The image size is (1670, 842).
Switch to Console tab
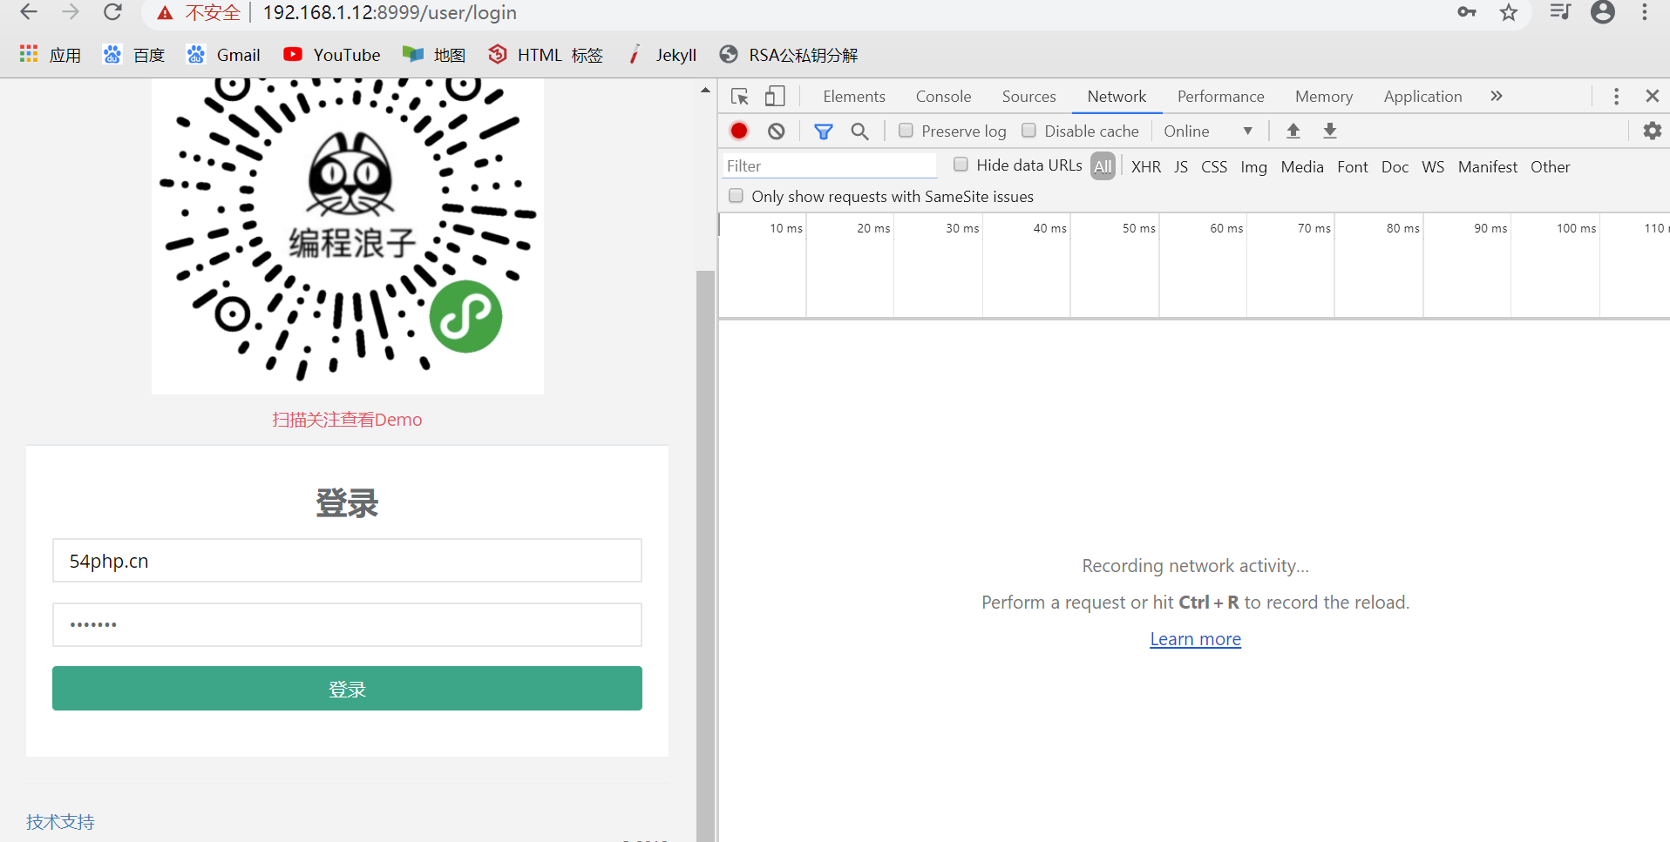(x=943, y=97)
